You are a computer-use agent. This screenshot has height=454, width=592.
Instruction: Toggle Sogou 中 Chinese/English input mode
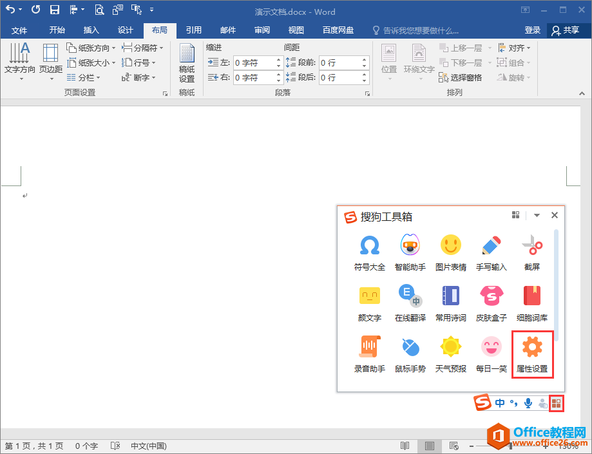tap(501, 403)
